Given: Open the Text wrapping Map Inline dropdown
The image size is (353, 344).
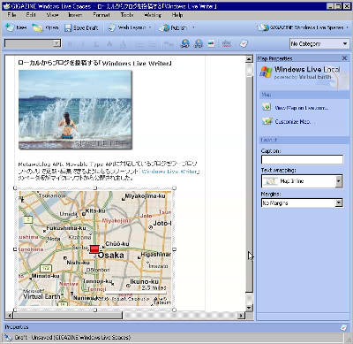Looking at the screenshot, I should [x=302, y=181].
